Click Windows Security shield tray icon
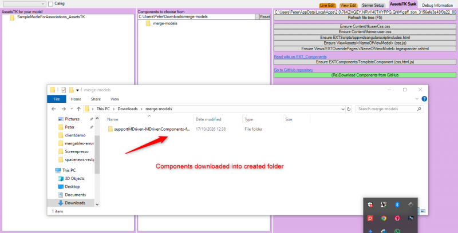This screenshot has height=233, width=458. click(370, 204)
